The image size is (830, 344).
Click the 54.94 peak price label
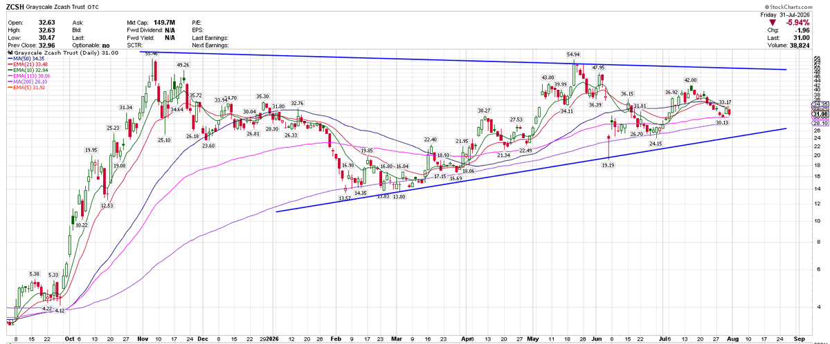573,55
